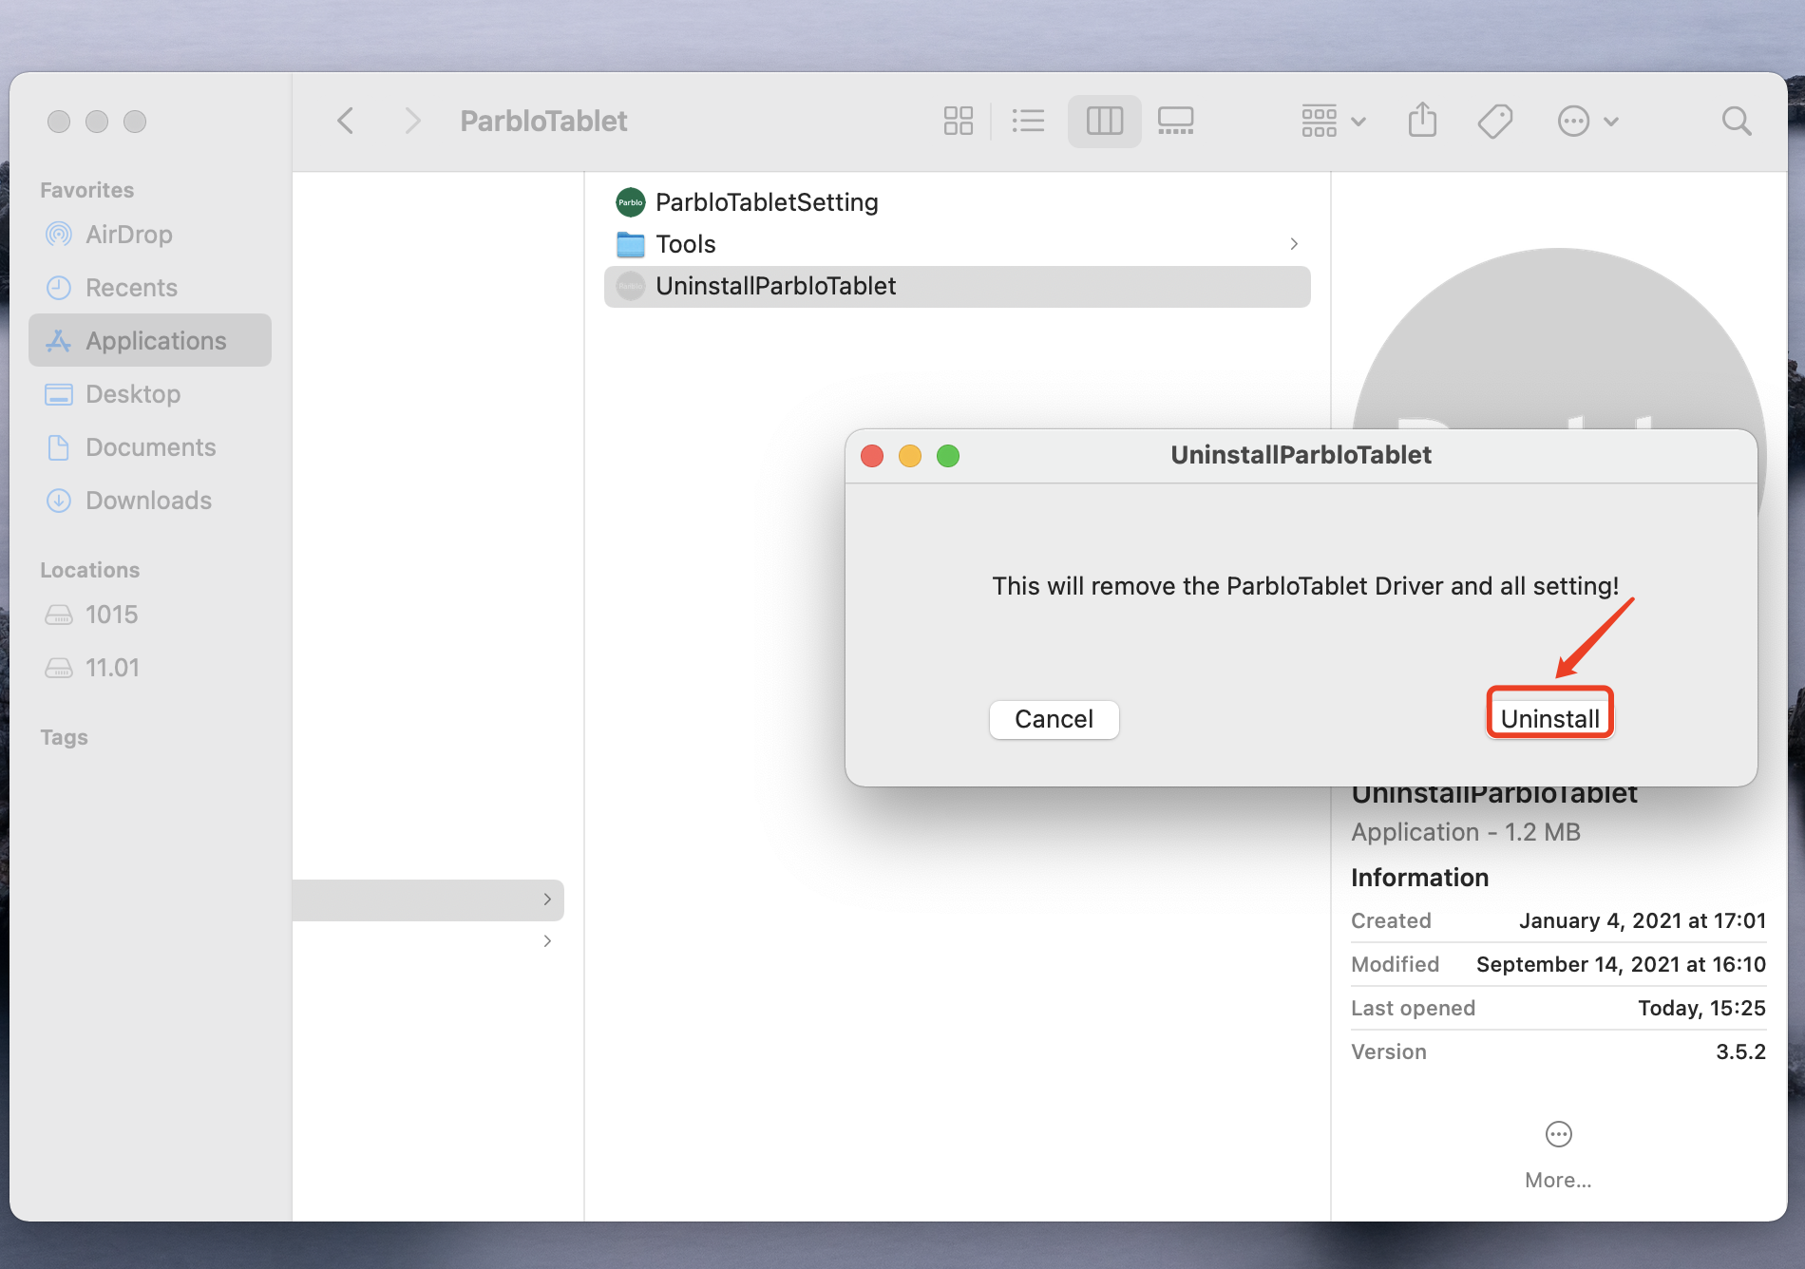Viewport: 1805px width, 1269px height.
Task: Close the UninstallParbloTablet dialog
Action: click(x=872, y=456)
